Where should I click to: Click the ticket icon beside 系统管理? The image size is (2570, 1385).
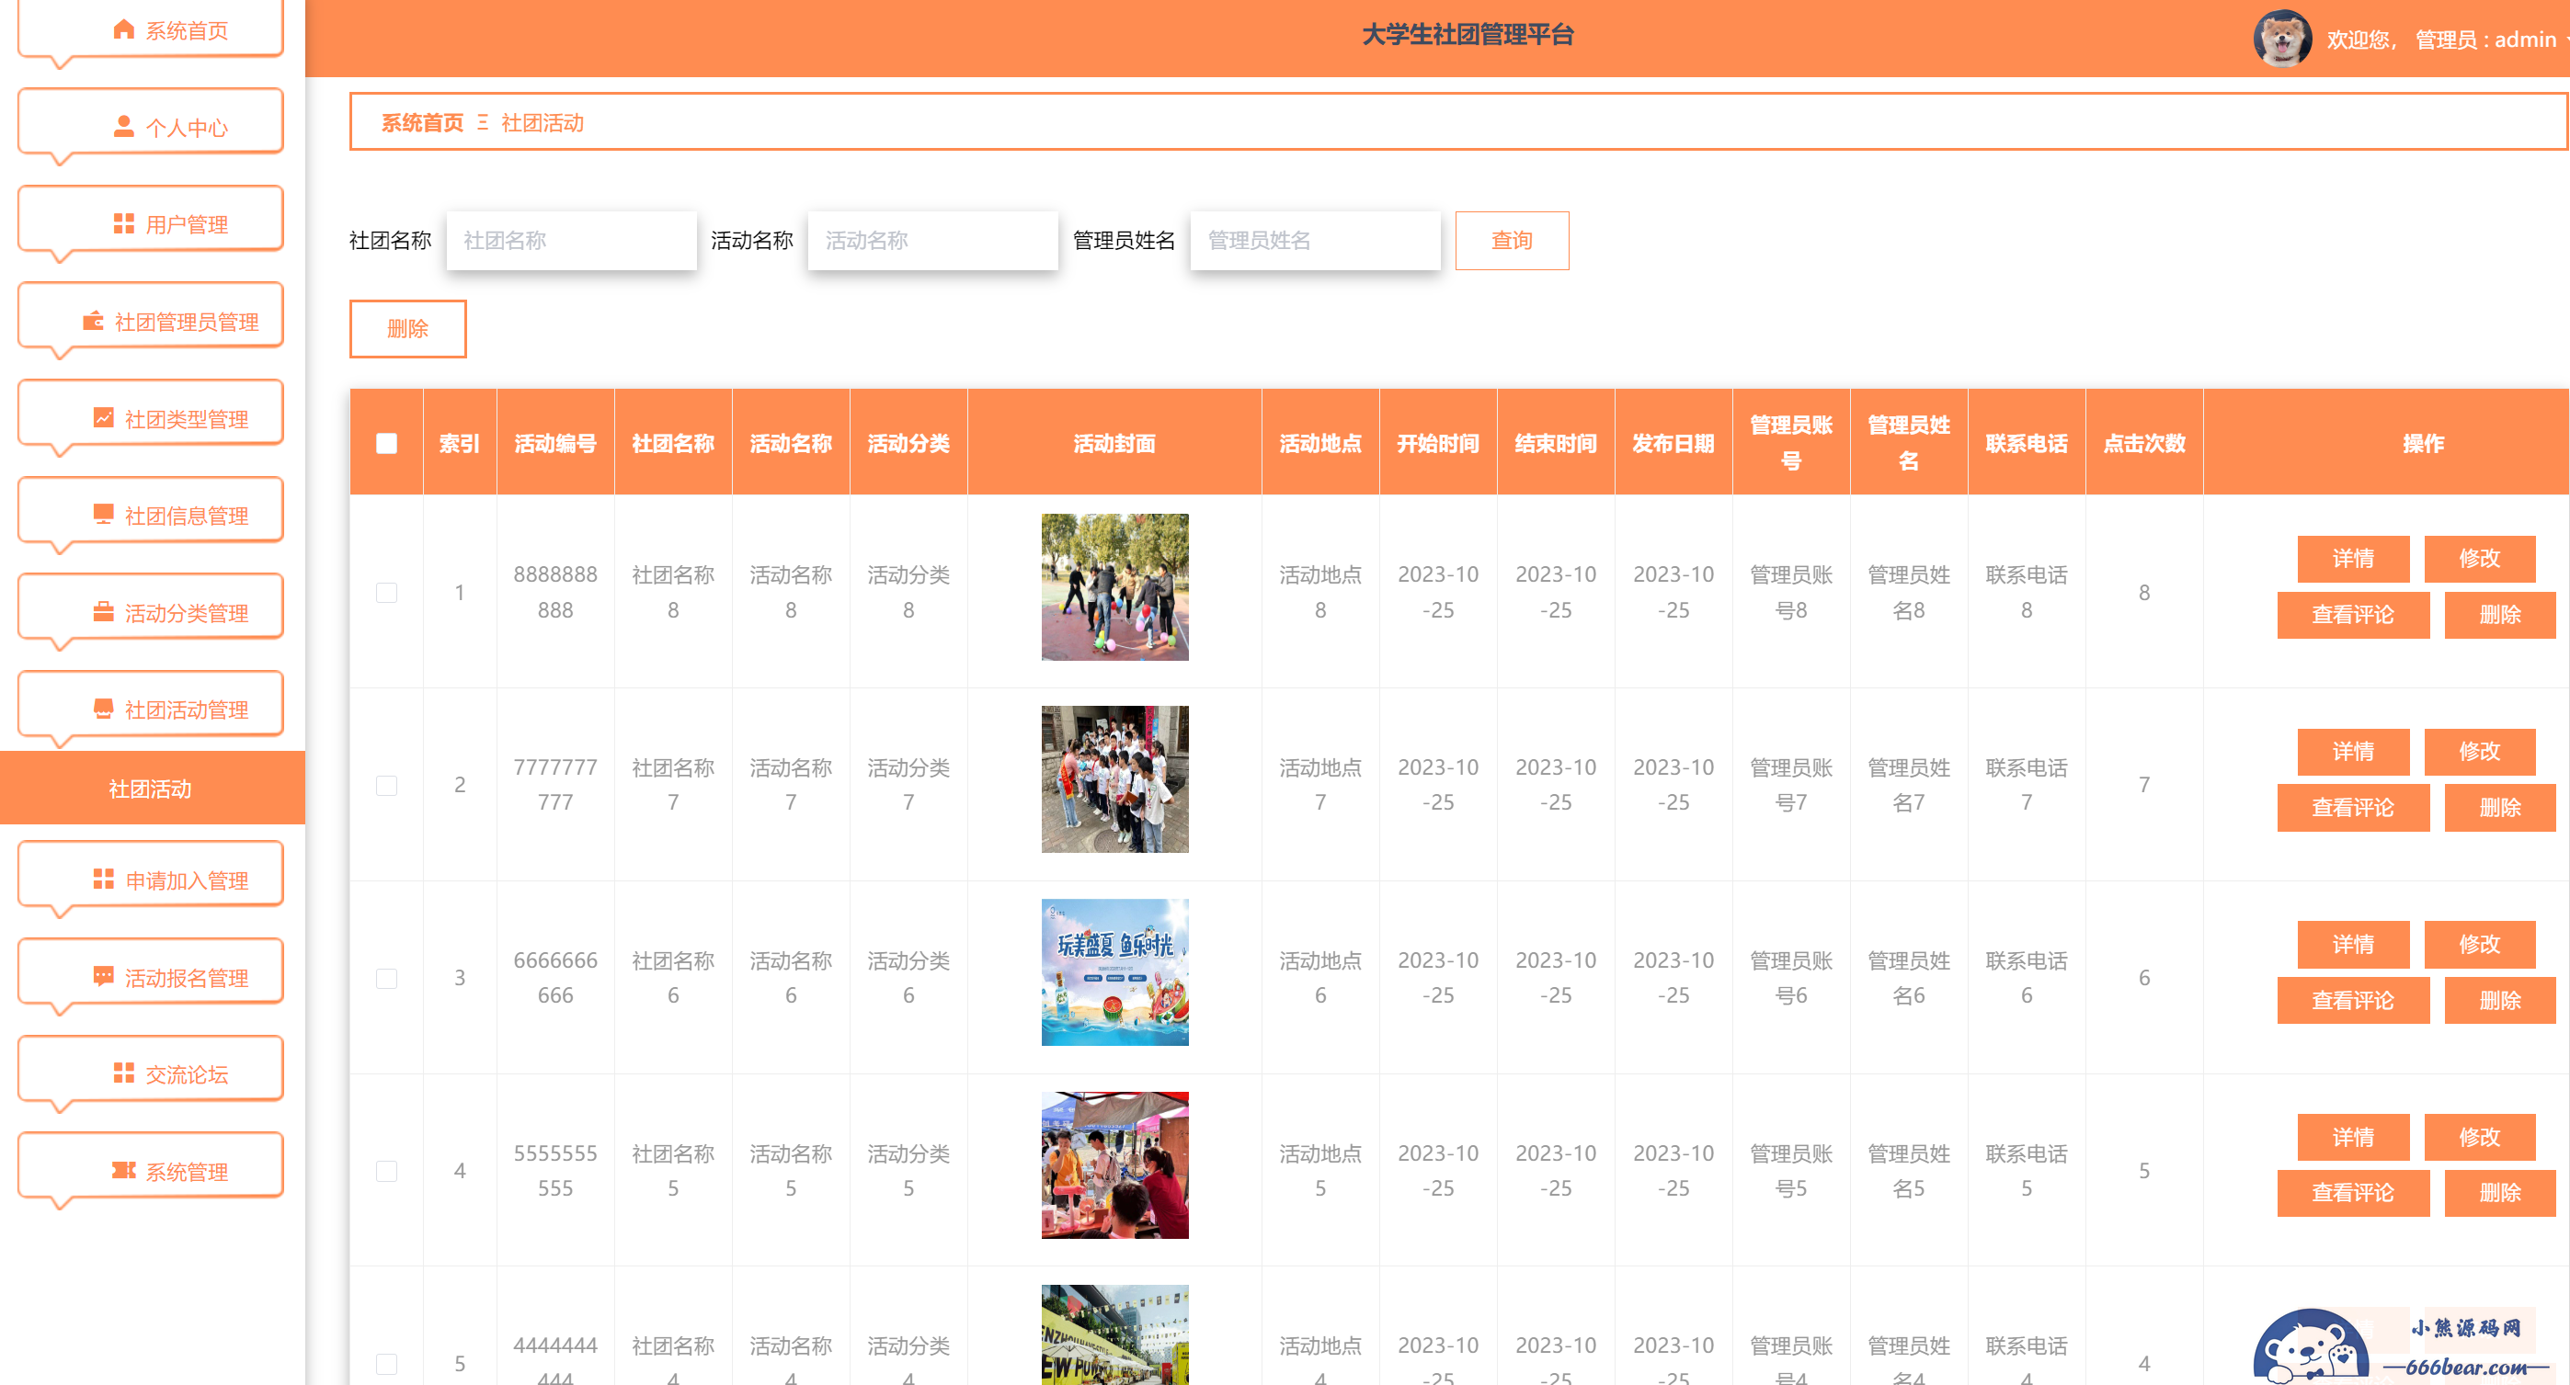click(x=124, y=1170)
